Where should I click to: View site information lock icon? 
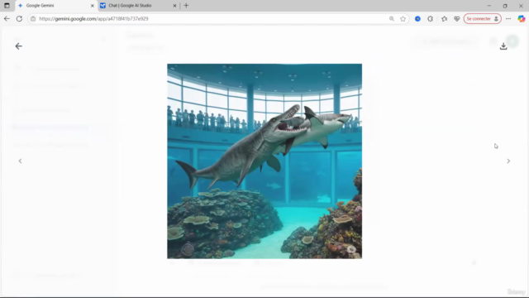33,18
